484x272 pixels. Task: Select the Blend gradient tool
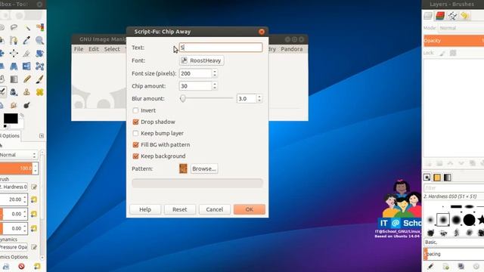click(14, 79)
